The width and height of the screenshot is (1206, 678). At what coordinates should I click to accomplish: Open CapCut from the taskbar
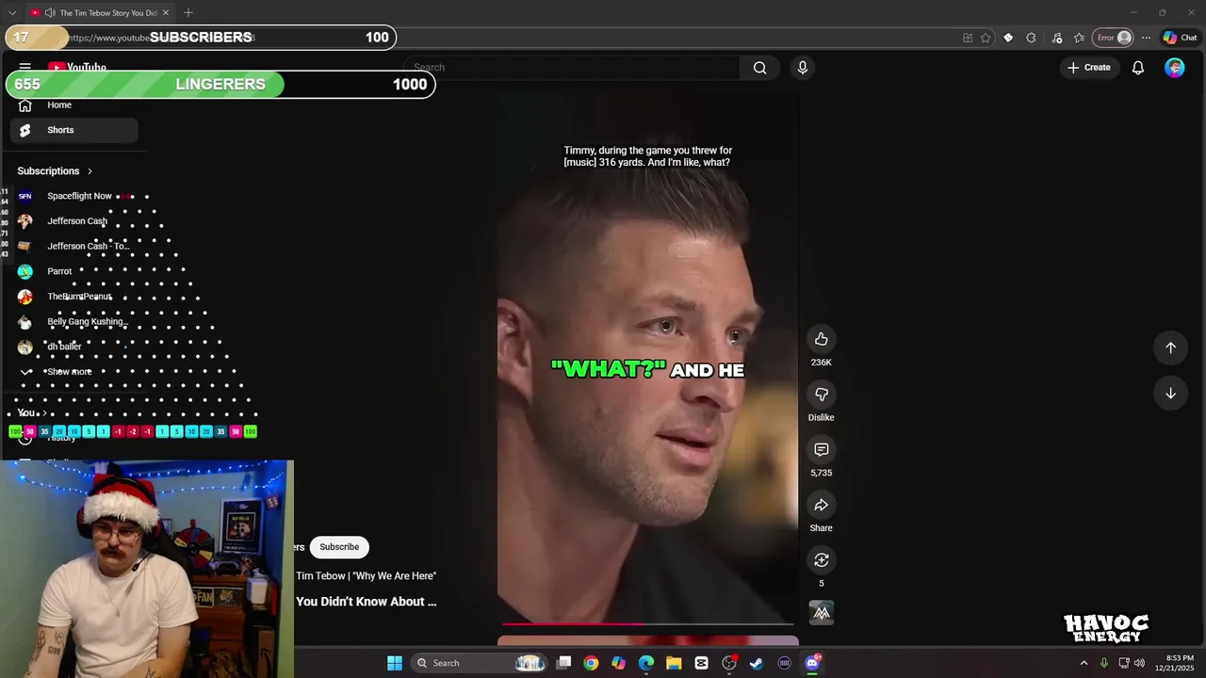(x=701, y=663)
